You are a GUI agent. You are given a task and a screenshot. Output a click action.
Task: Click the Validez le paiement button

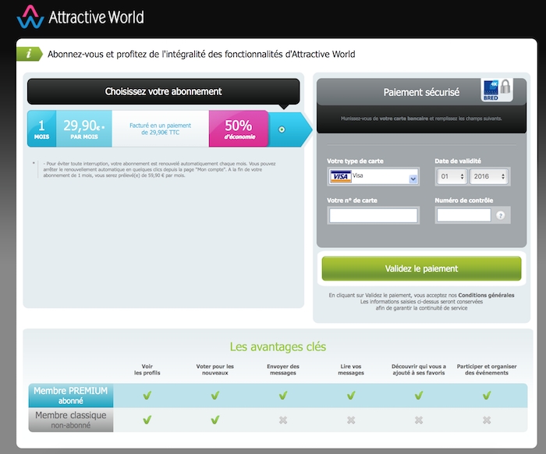coord(421,268)
